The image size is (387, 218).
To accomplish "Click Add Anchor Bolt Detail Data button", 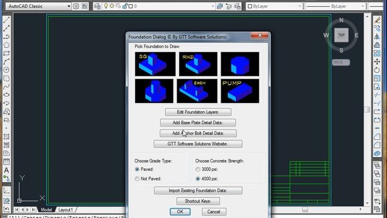I will tap(198, 133).
